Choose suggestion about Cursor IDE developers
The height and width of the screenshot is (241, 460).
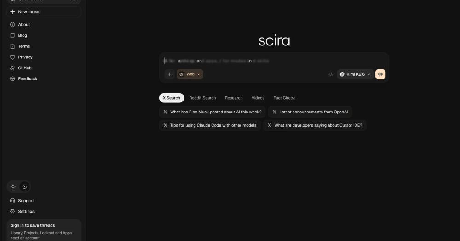[x=315, y=125]
